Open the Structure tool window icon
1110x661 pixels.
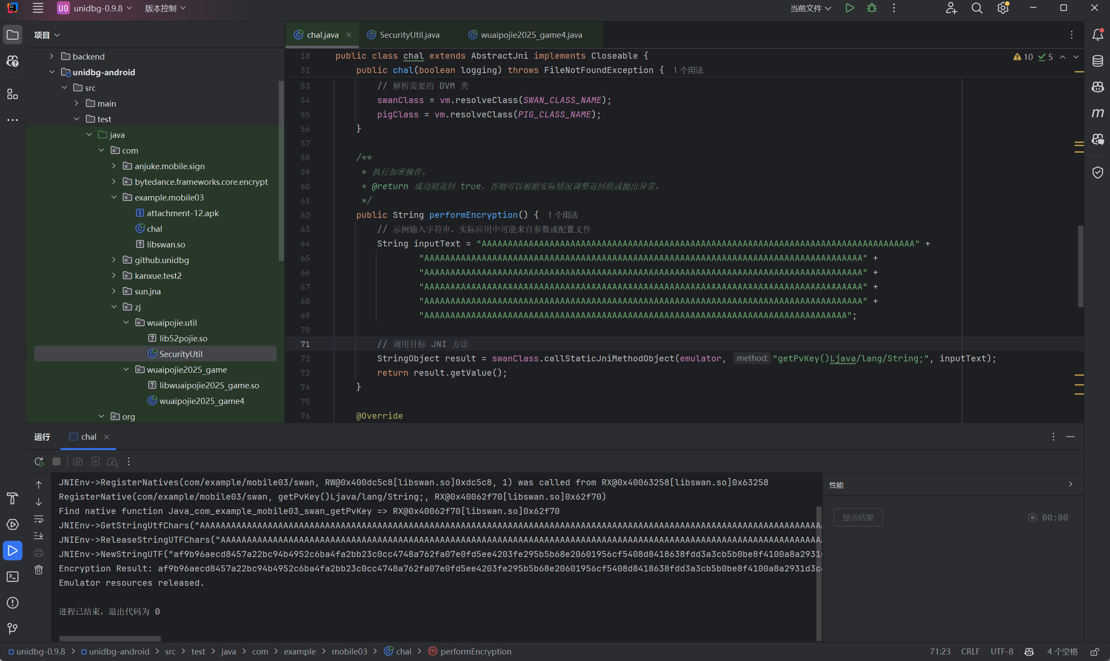pos(13,94)
